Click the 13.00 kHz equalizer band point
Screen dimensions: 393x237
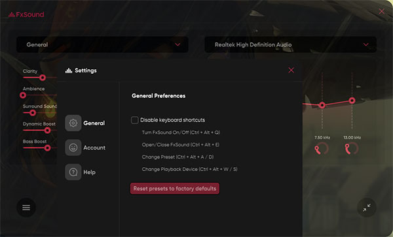pos(352,101)
